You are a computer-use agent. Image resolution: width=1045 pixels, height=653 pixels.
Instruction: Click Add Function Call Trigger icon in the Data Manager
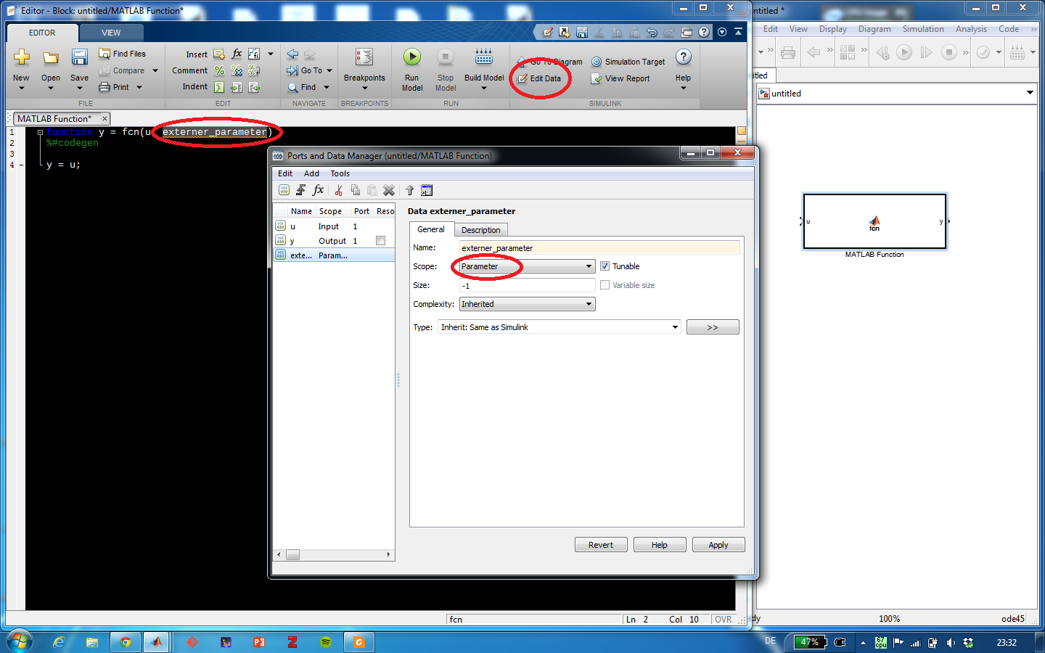point(301,190)
